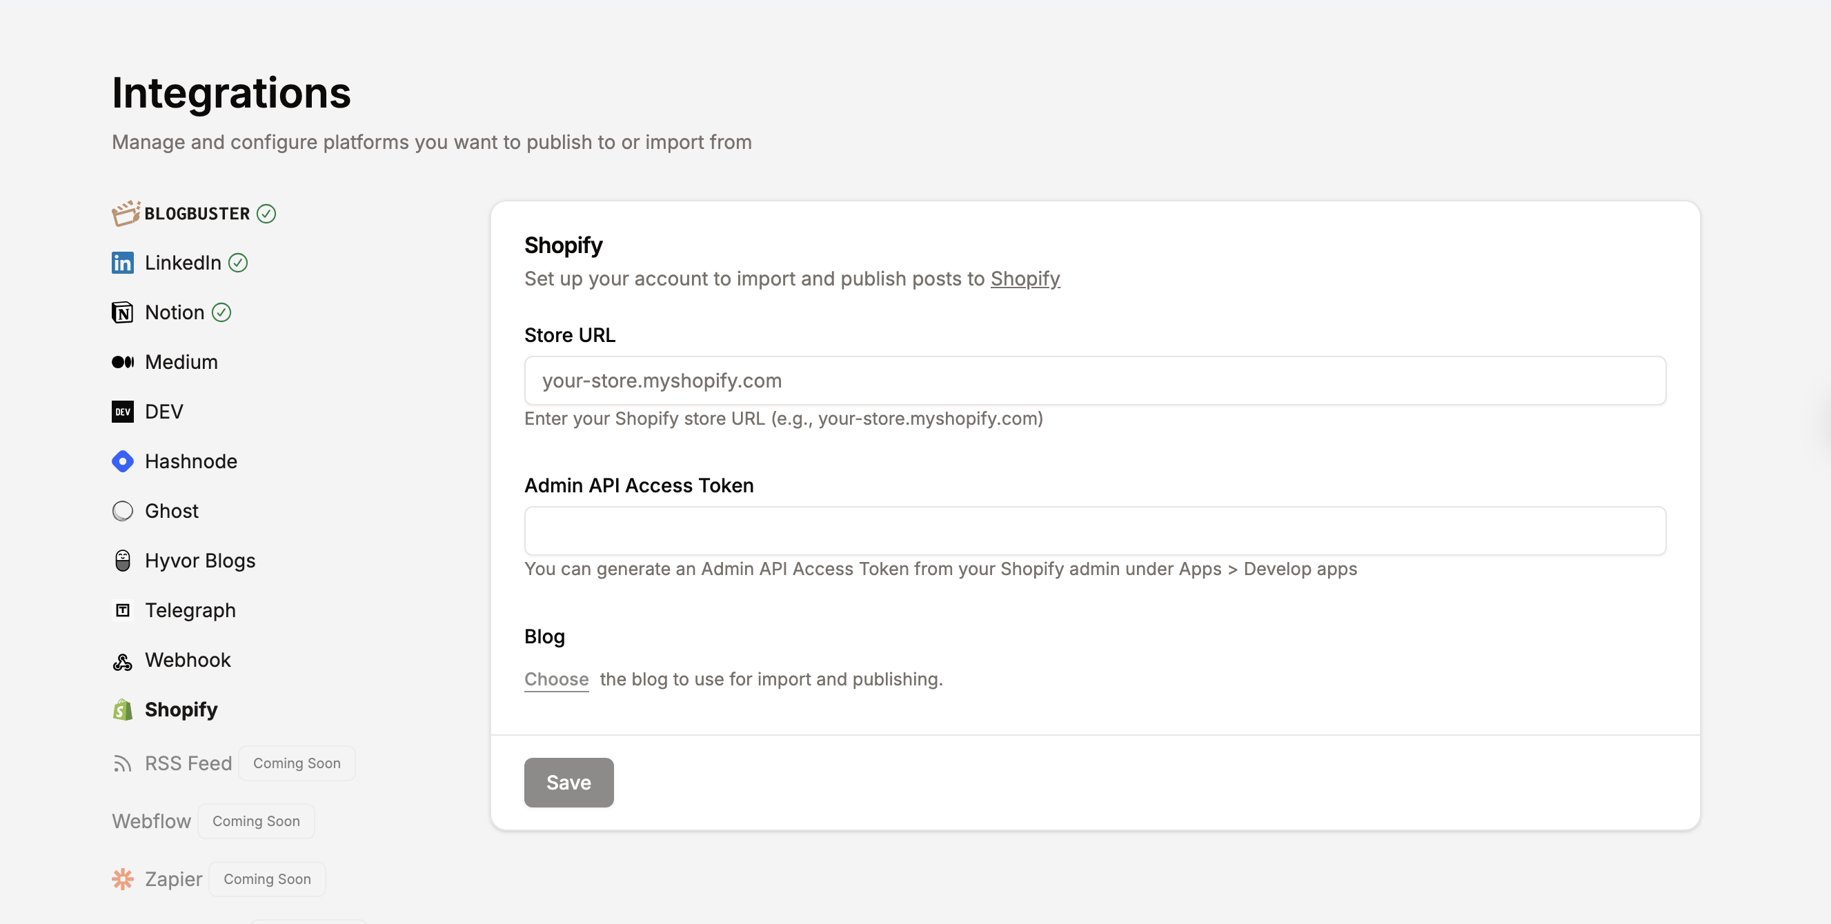Click the RSS Feed label
The height and width of the screenshot is (924, 1831).
[x=188, y=763]
